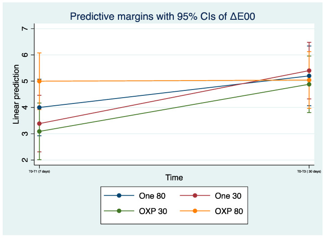Click the red One 30 point at 30 days
This screenshot has height=238, width=325.
point(309,71)
